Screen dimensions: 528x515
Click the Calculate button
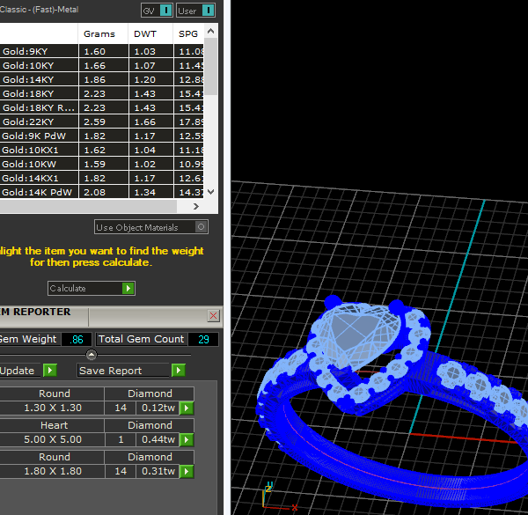pyautogui.click(x=84, y=289)
